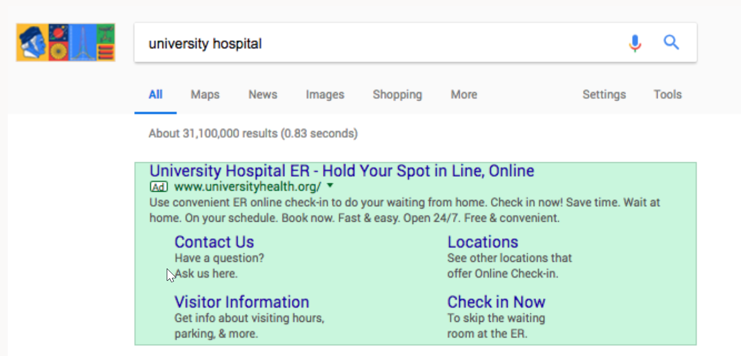
Task: Open the Tools options menu
Action: [667, 94]
